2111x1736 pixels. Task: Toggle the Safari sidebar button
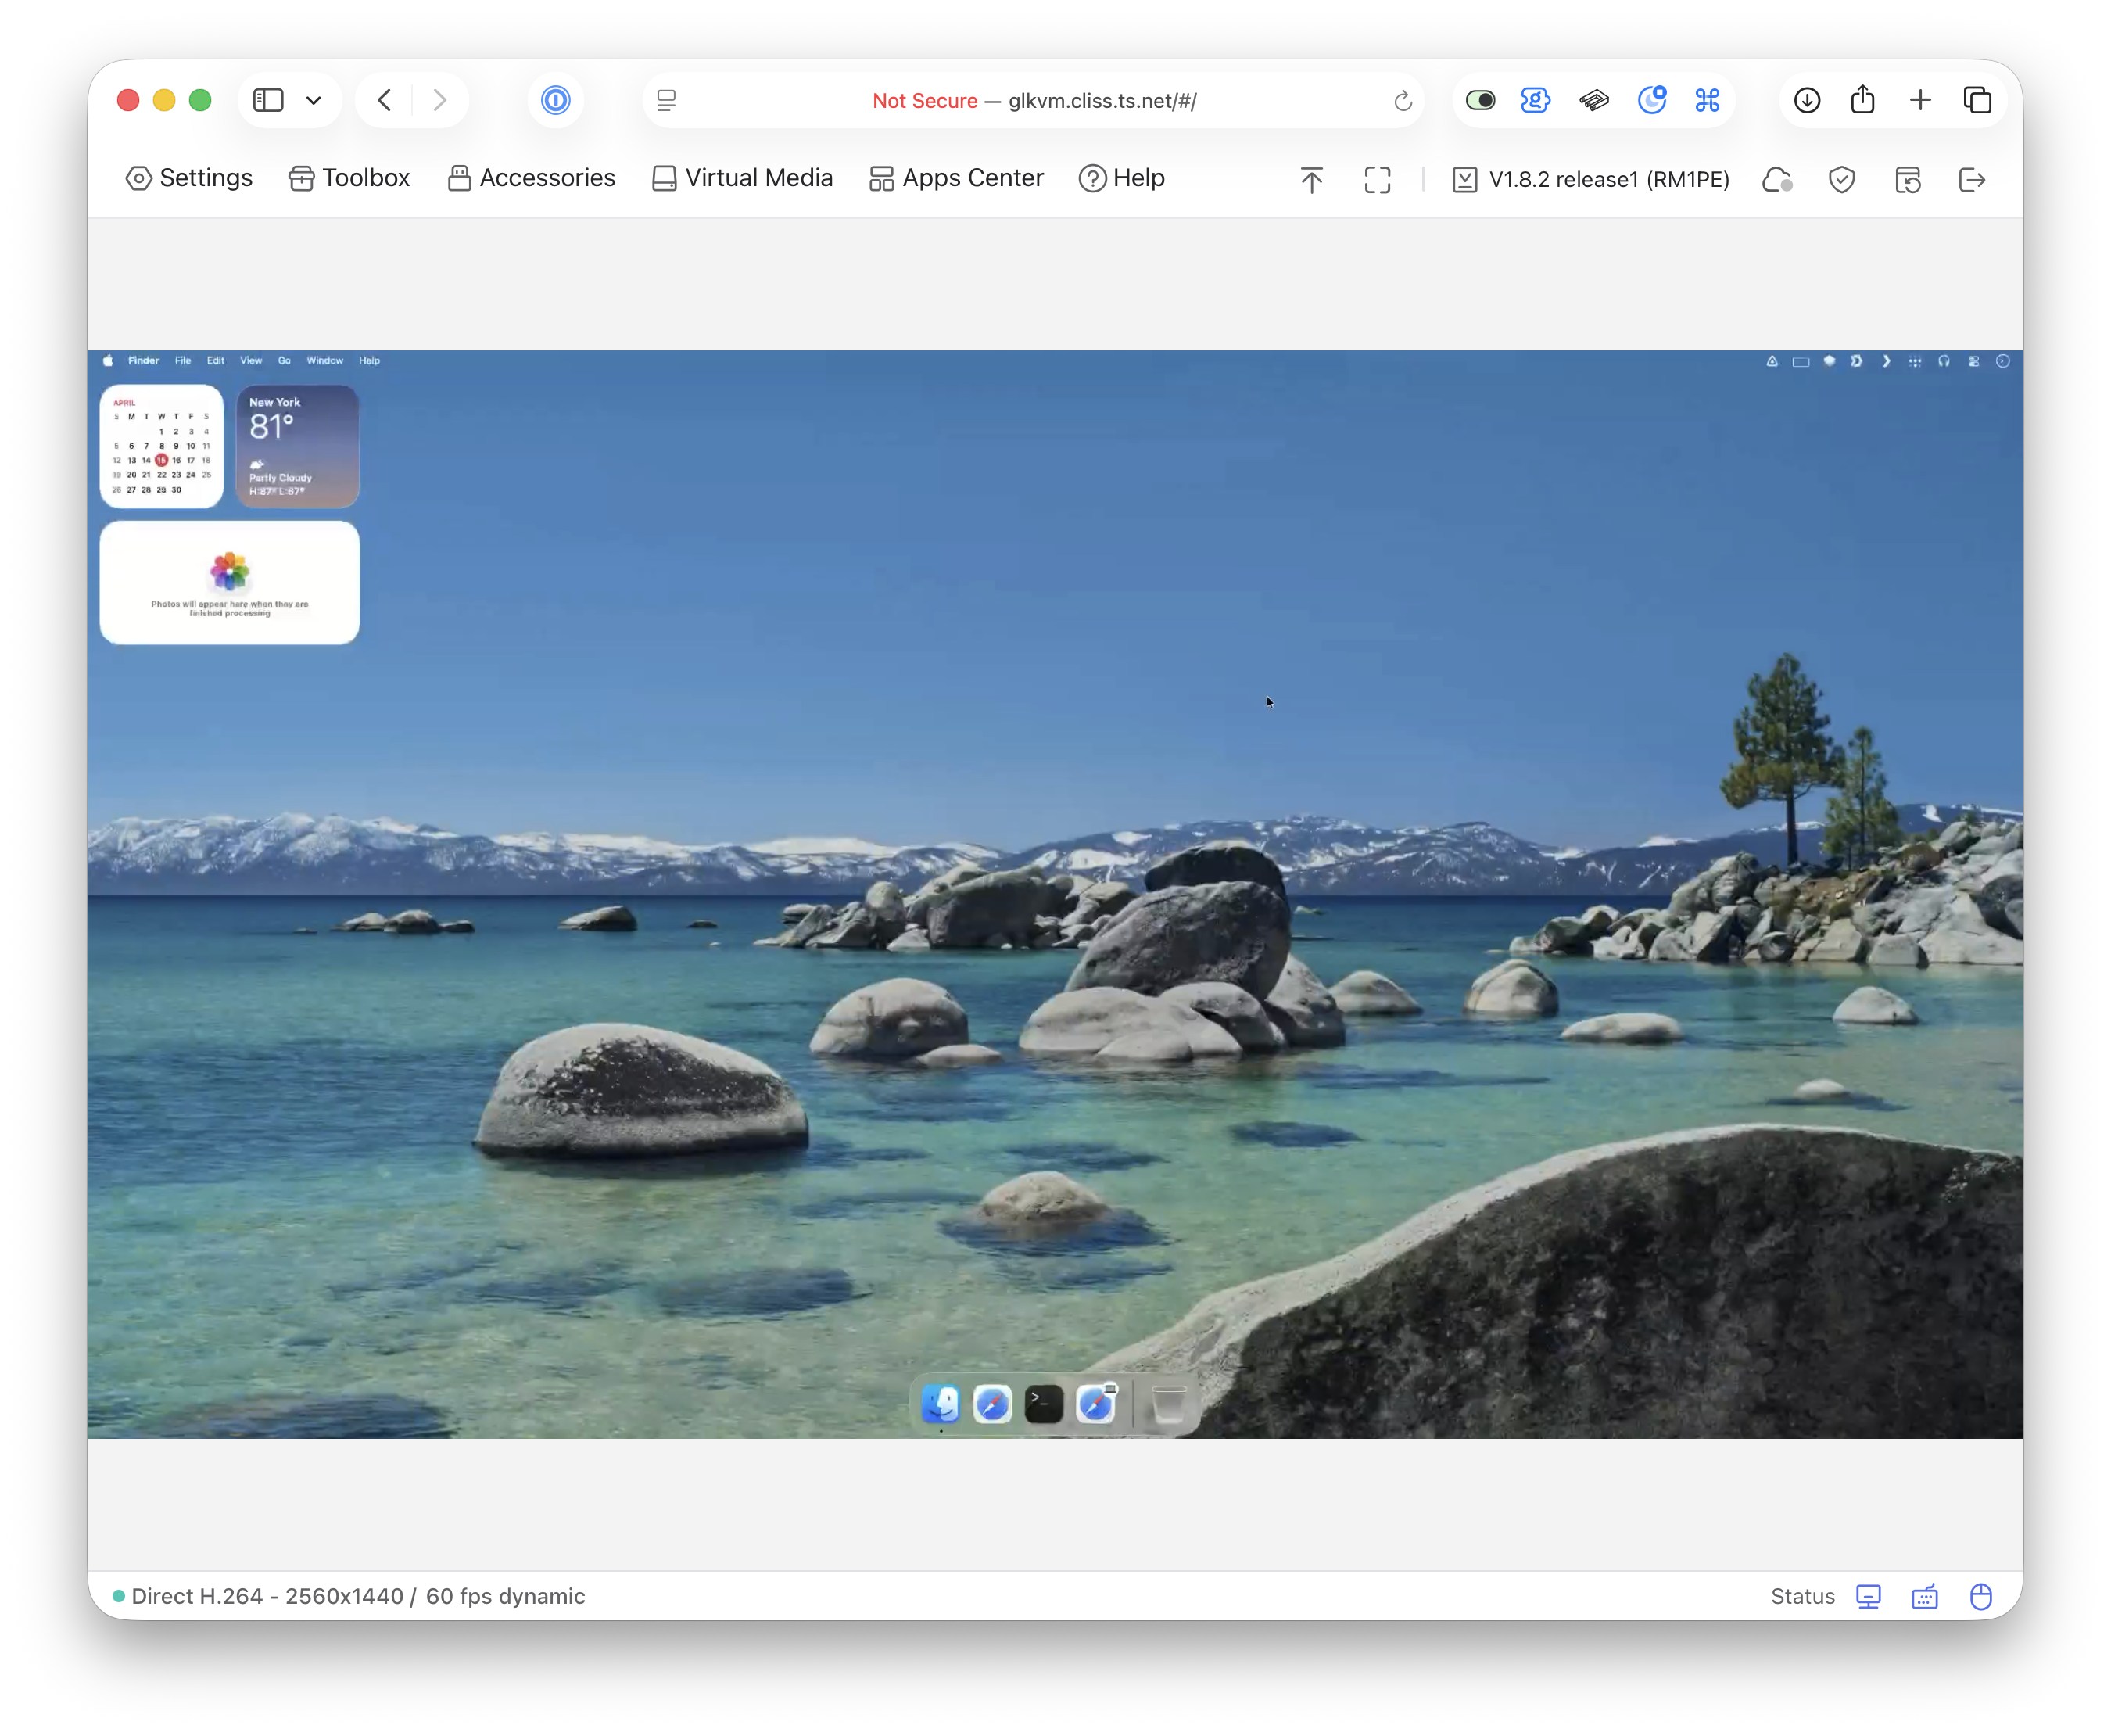[268, 100]
